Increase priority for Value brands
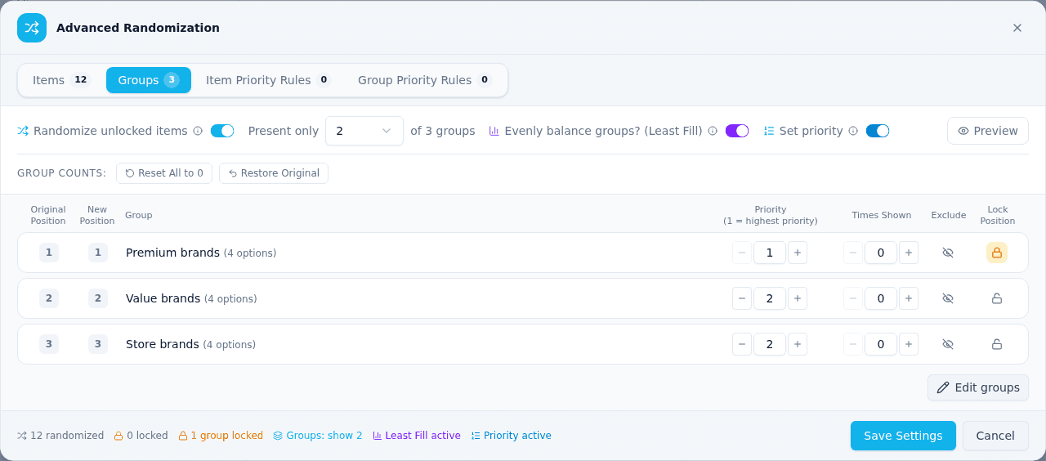This screenshot has height=461, width=1046. (798, 298)
